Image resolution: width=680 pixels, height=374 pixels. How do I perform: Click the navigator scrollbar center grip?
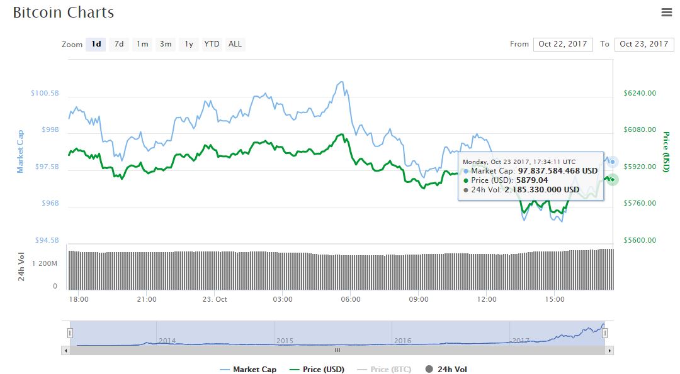[x=337, y=351]
